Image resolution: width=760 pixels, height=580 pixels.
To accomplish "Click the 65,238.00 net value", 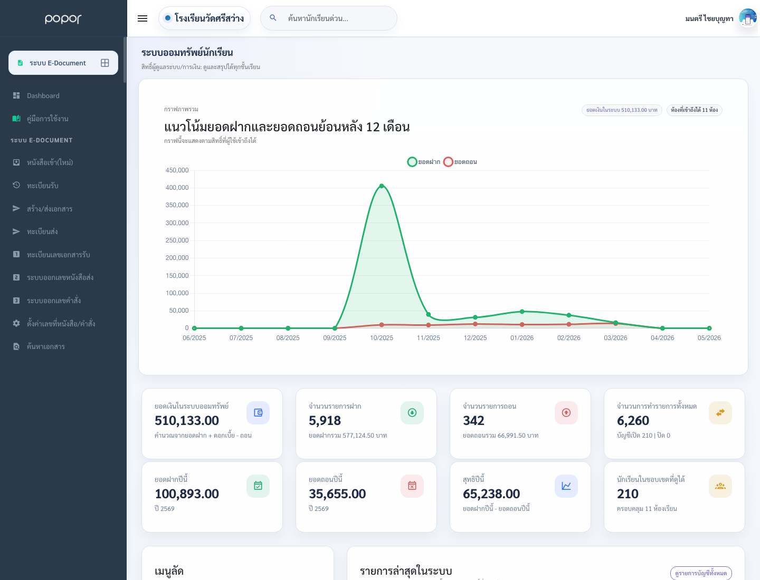I will (x=491, y=494).
